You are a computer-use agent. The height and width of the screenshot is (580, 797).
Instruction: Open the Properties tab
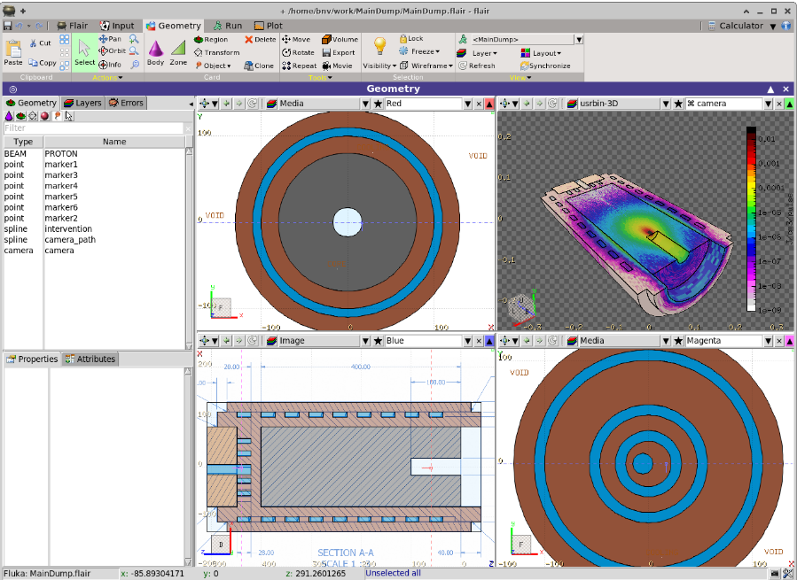[32, 360]
